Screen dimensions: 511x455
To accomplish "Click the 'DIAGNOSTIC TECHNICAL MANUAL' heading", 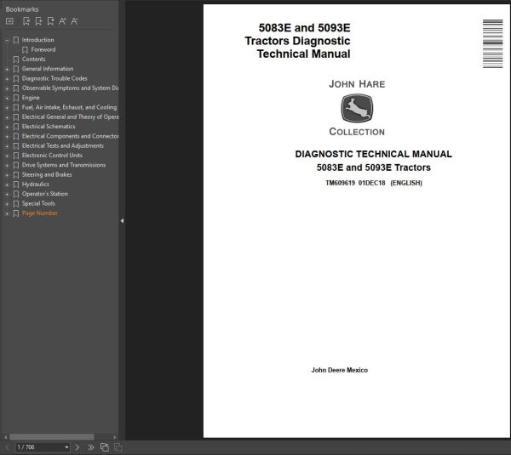I will coord(374,154).
